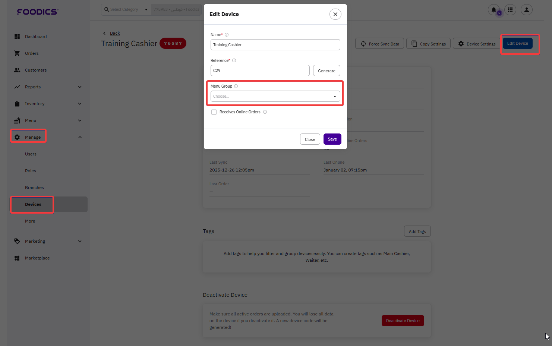Viewport: 552px width, 346px height.
Task: Click the notifications bell icon
Action: [494, 10]
